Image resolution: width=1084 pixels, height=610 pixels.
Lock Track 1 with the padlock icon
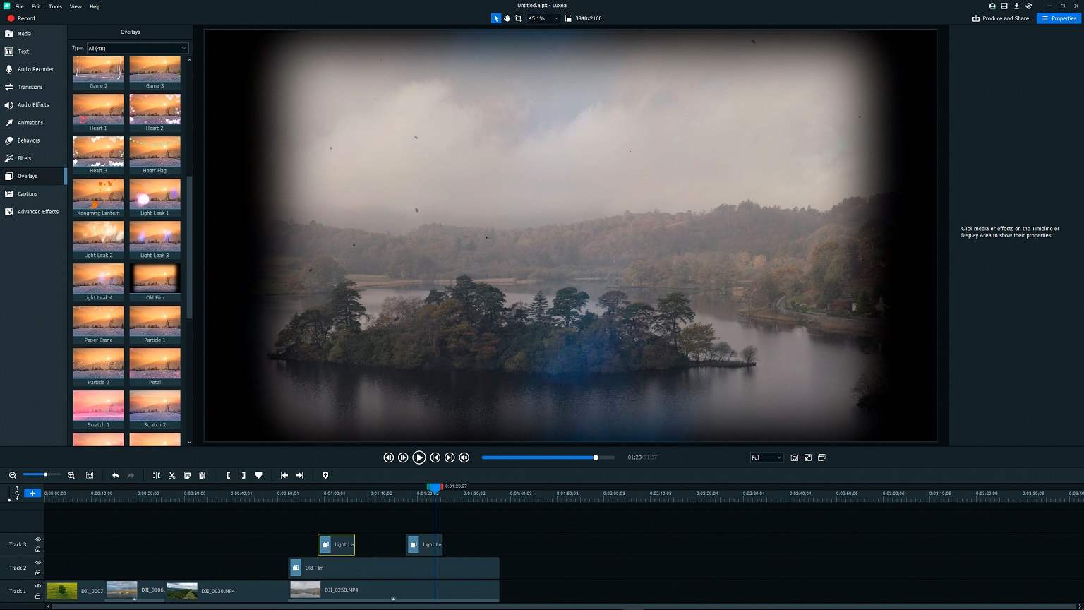coord(38,596)
